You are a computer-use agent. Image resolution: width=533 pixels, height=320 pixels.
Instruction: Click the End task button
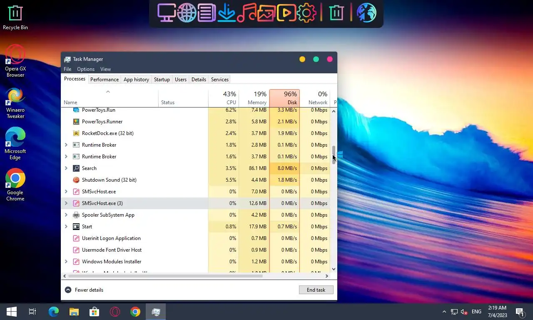[x=316, y=290]
